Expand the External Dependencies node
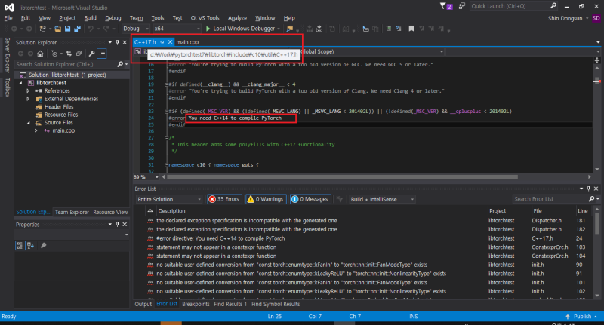 click(28, 99)
